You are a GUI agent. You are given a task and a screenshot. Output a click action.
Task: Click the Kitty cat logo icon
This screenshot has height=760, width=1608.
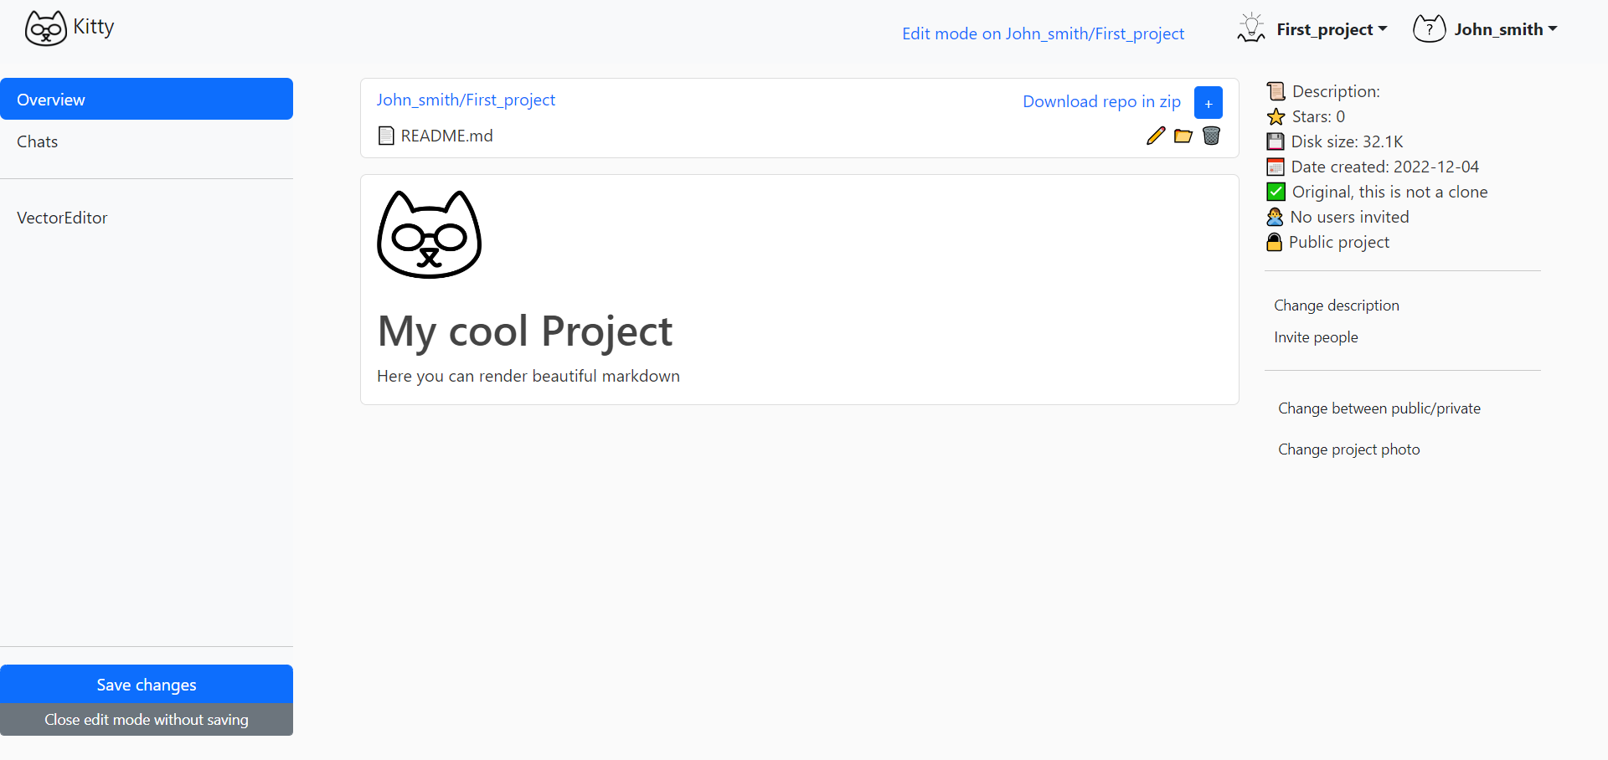pos(45,28)
